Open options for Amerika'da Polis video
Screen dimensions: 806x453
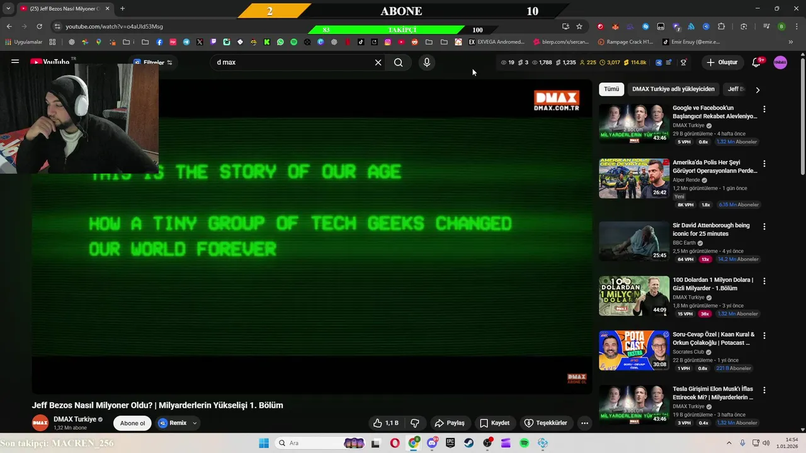coord(764,164)
